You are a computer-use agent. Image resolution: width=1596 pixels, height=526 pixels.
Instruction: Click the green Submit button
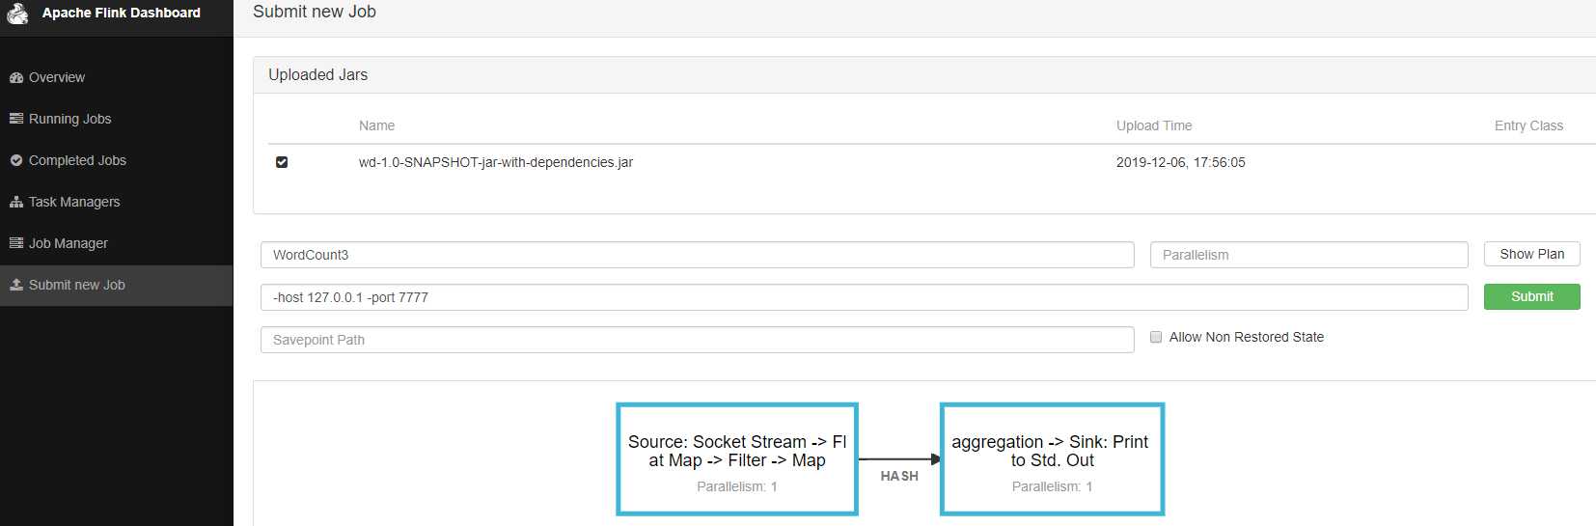point(1531,296)
